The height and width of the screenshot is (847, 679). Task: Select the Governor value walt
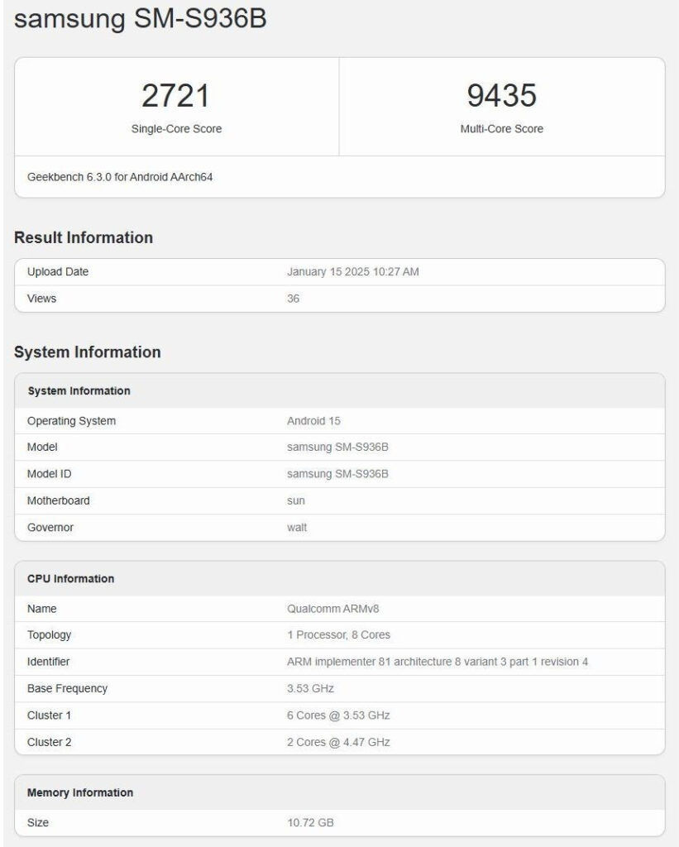(297, 527)
